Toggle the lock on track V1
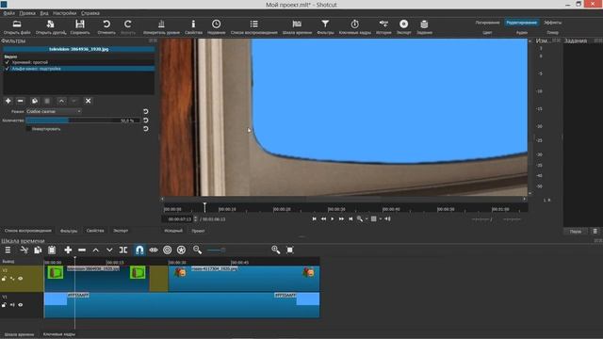This screenshot has height=339, width=603. tap(4, 305)
